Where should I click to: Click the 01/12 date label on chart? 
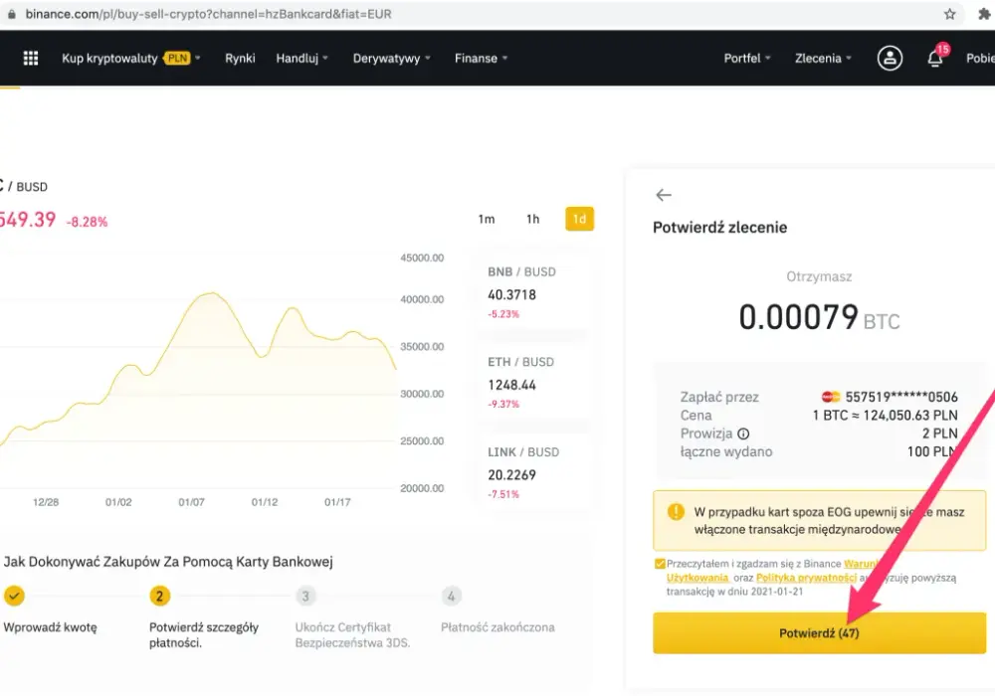tap(265, 502)
